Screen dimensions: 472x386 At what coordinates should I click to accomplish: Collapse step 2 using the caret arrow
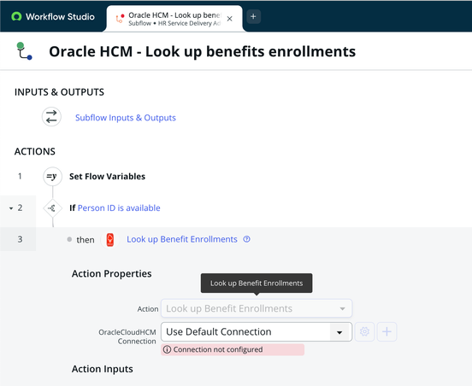coord(11,208)
